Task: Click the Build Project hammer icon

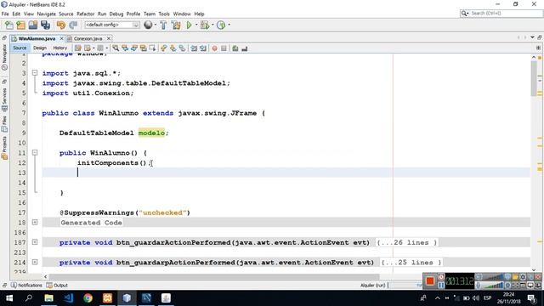Action: (163, 25)
